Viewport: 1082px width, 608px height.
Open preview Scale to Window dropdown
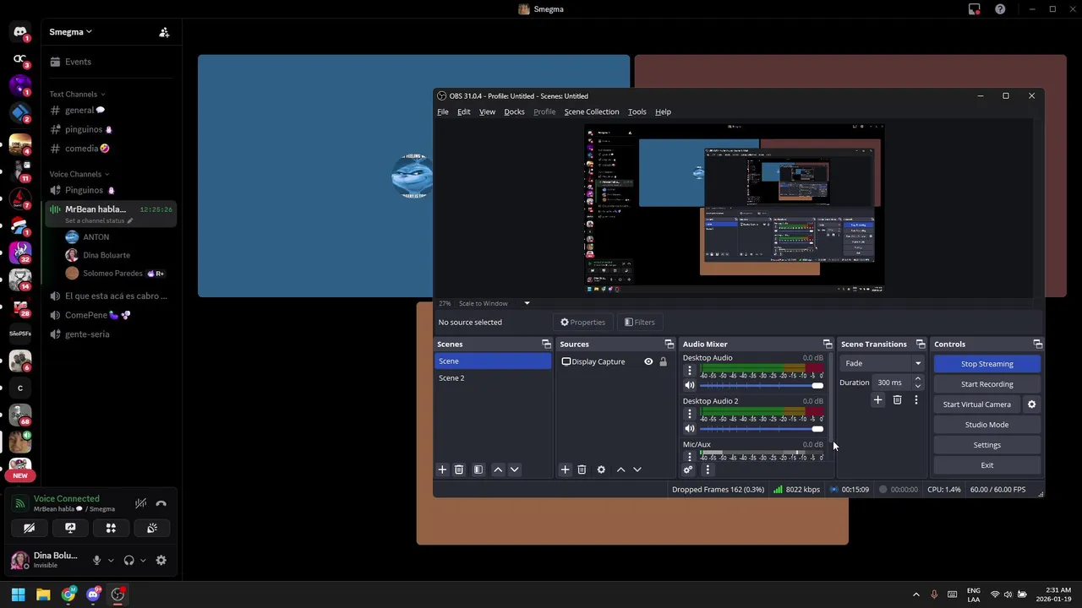[x=495, y=303]
